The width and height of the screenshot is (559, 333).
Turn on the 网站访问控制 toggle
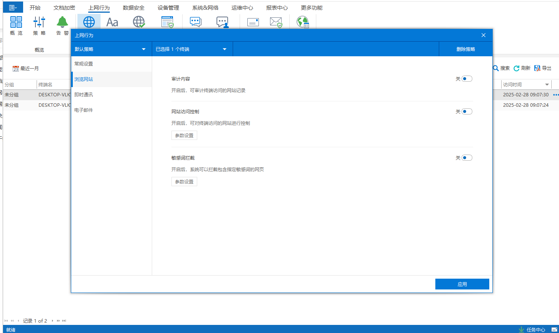(x=467, y=111)
